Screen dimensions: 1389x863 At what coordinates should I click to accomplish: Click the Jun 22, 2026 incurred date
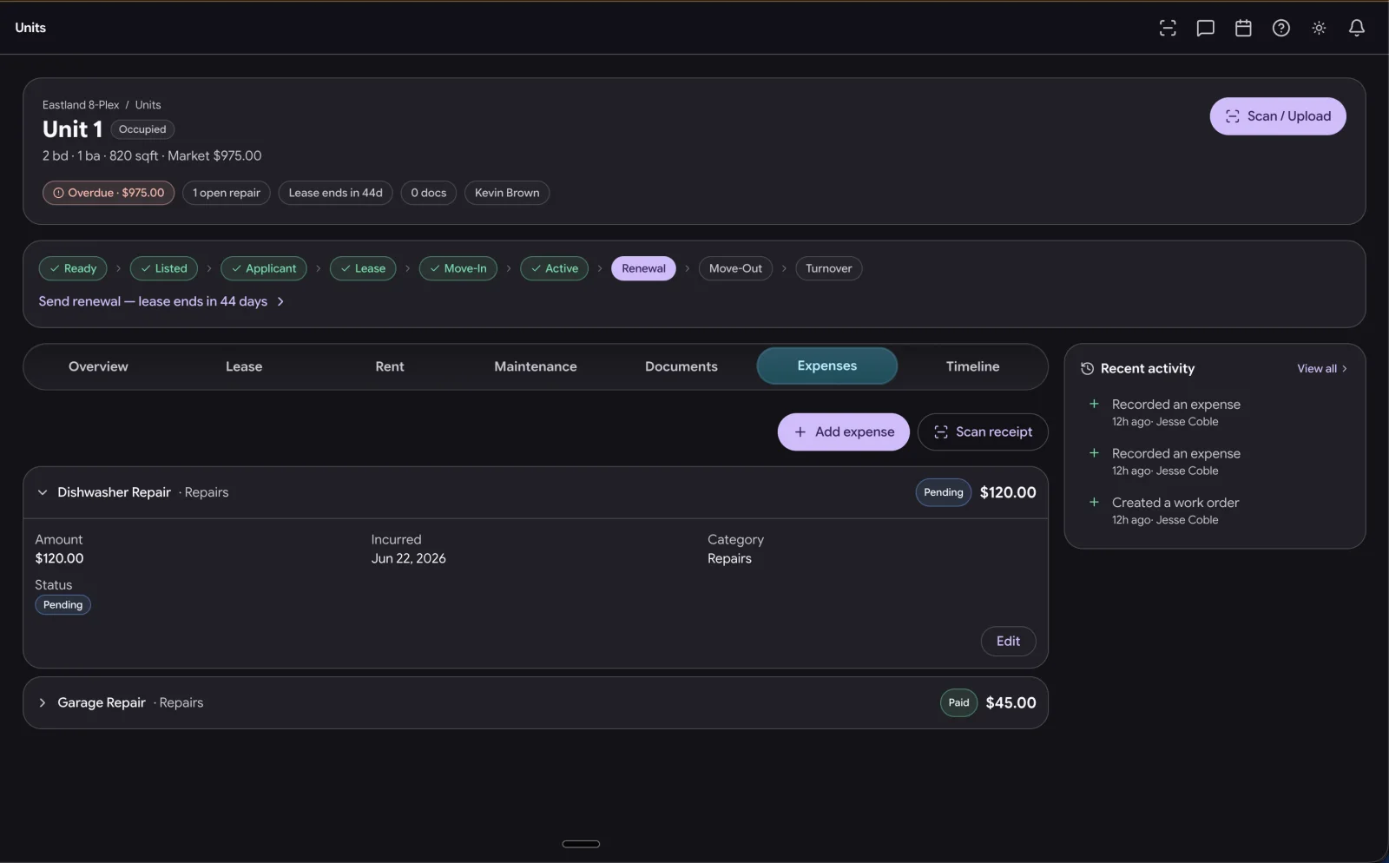[x=408, y=558]
